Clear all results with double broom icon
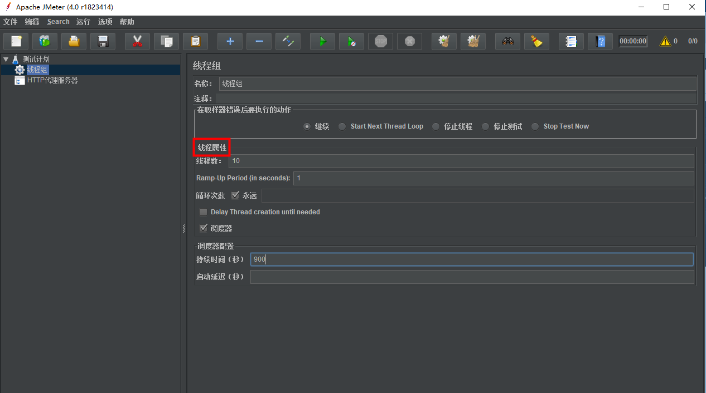This screenshot has width=706, height=393. [473, 41]
